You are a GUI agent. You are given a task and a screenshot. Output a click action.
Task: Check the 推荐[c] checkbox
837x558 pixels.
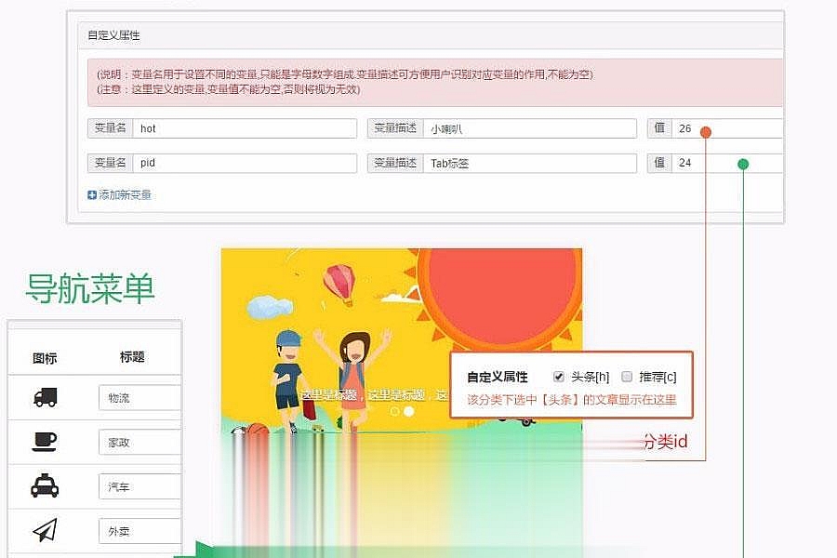[627, 377]
